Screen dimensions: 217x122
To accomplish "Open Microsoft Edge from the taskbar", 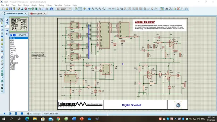I will pyautogui.click(x=27, y=119).
